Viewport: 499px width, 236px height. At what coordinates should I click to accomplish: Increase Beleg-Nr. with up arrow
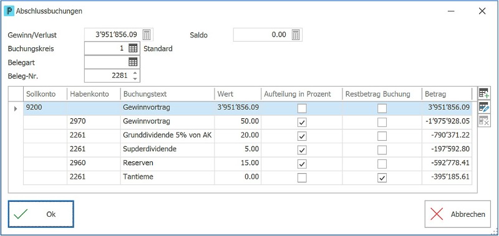click(135, 73)
